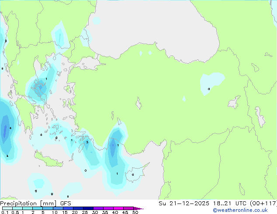This screenshot has height=214, width=277.
Task: Click the legend value '0.5'
Action: tap(15, 212)
